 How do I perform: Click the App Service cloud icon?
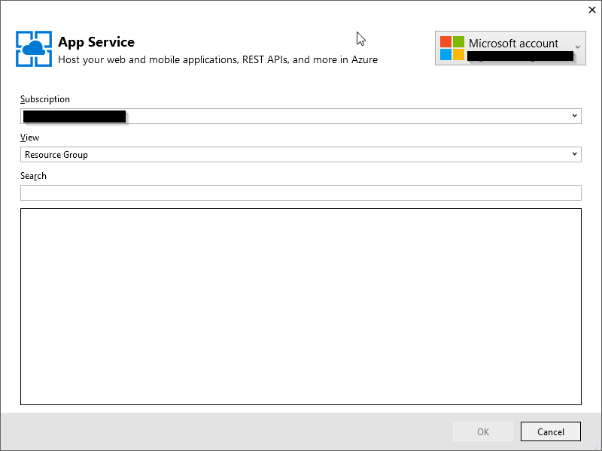coord(34,49)
